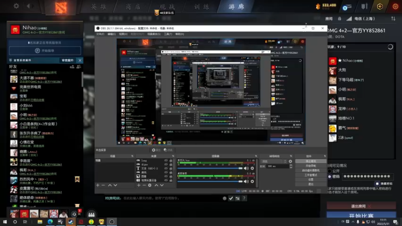Remove source with minus icon
Viewport: 402px width, 226px height.
click(144, 185)
